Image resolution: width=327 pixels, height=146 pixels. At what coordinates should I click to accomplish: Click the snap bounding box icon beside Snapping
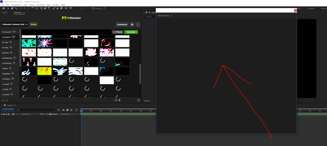point(108,8)
